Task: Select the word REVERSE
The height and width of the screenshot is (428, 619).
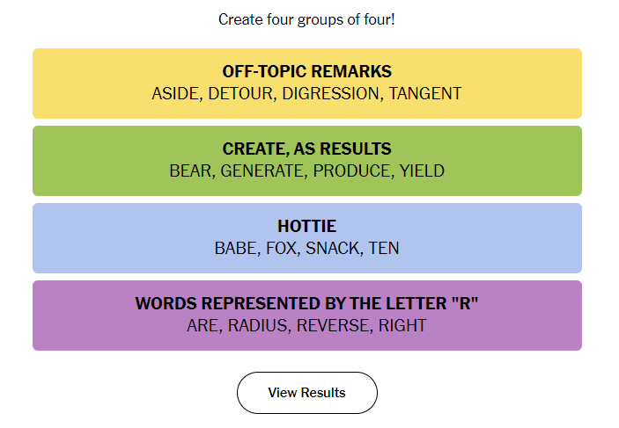Action: coord(333,325)
